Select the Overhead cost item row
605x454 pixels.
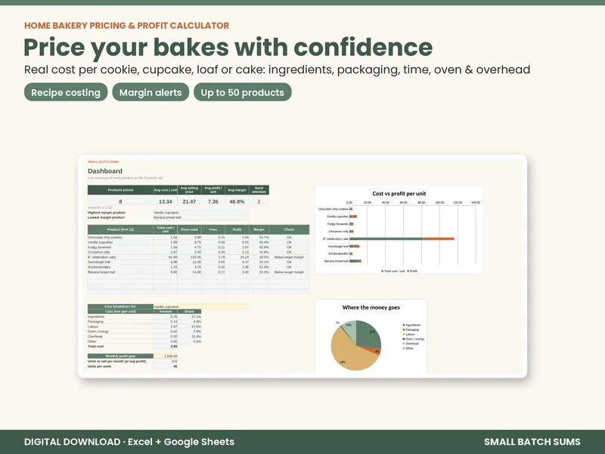(144, 337)
